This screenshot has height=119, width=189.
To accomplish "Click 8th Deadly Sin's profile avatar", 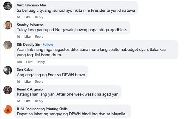I will (x=8, y=45).
